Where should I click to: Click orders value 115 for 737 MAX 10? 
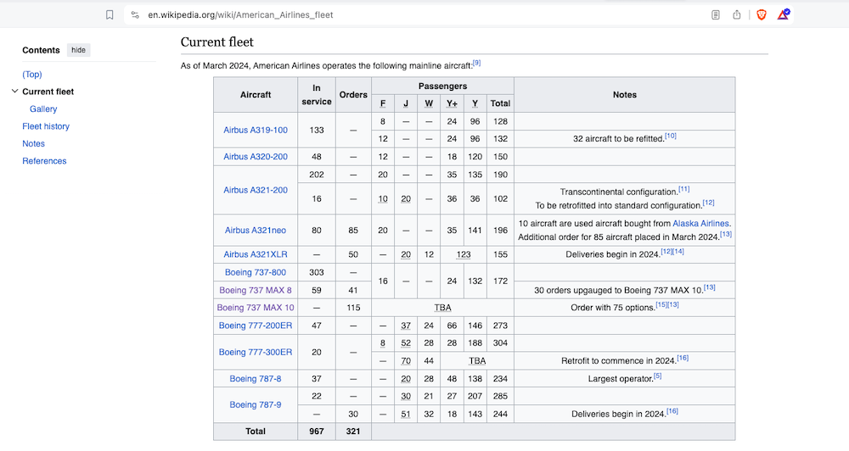353,308
